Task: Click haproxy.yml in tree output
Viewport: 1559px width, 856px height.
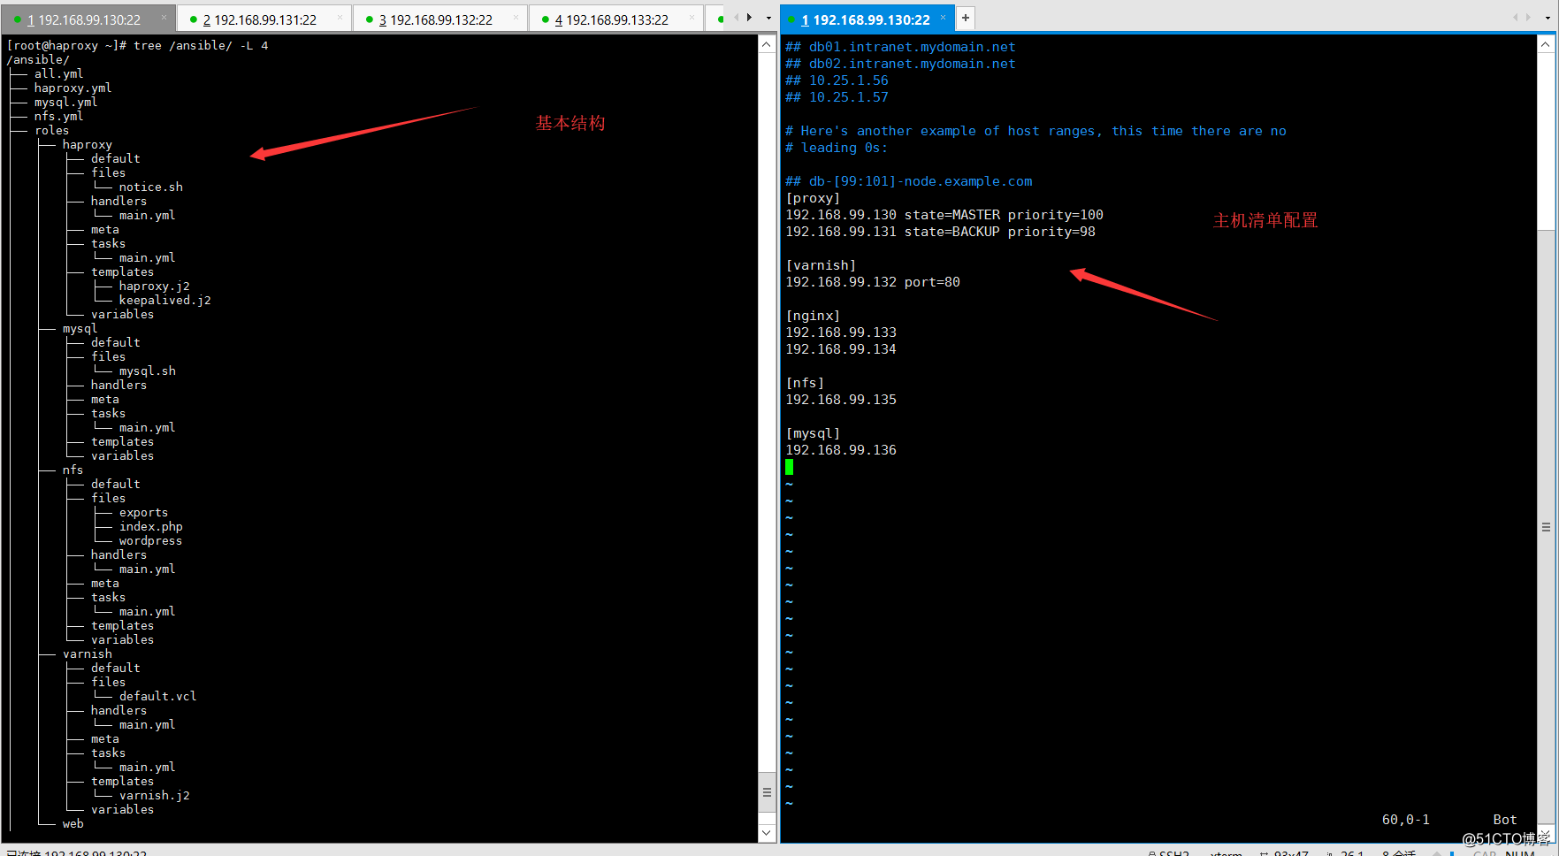Action: tap(73, 88)
